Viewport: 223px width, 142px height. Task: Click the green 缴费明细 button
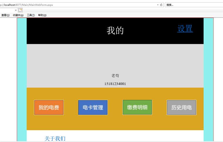(137, 107)
